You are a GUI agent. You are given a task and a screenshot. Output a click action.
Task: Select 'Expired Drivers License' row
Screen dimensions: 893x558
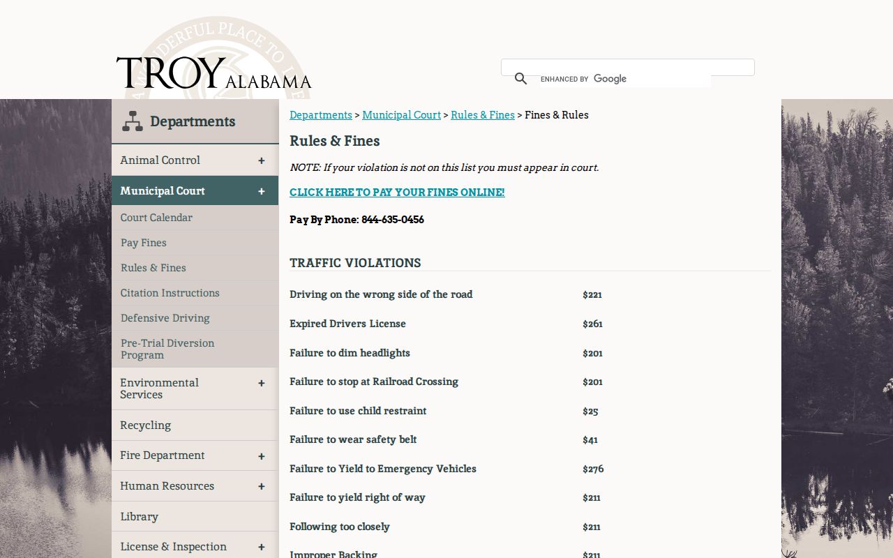tap(347, 324)
